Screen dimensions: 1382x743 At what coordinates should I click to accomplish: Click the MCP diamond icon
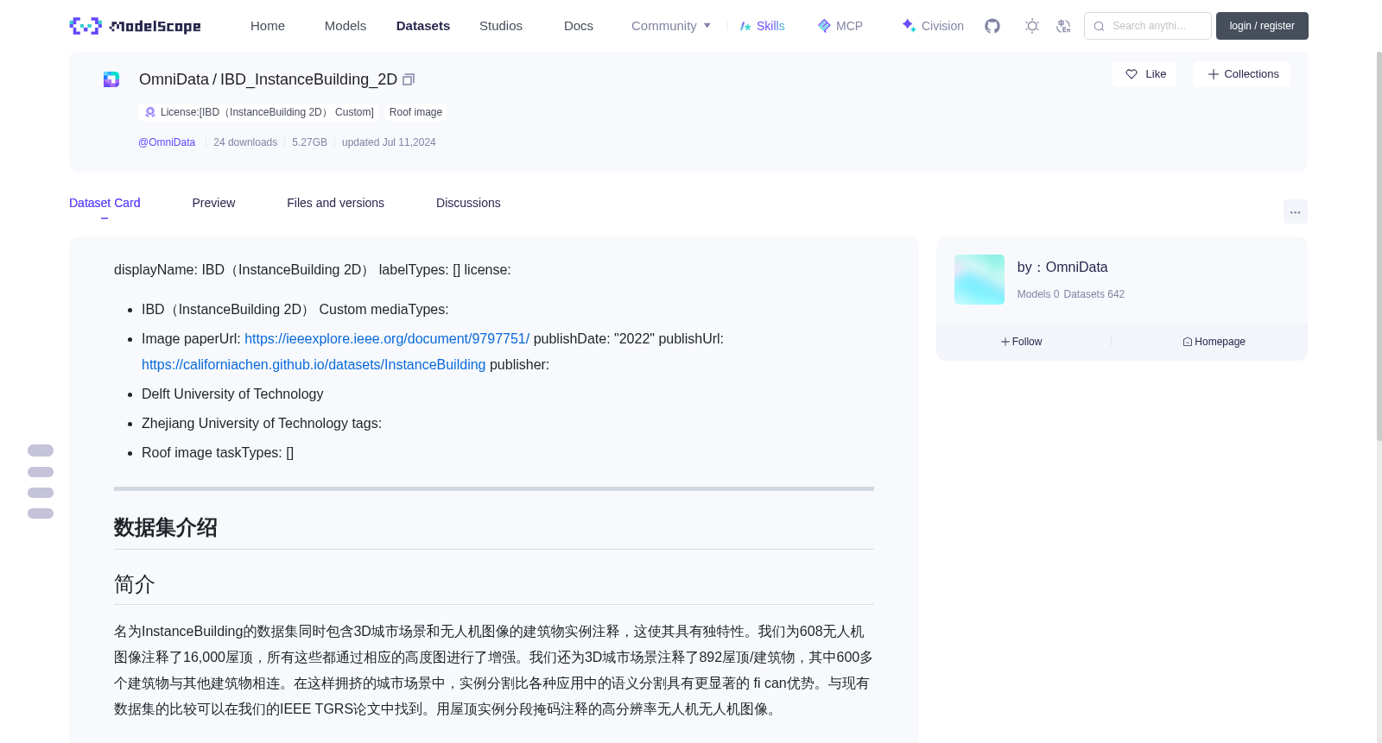pyautogui.click(x=824, y=26)
